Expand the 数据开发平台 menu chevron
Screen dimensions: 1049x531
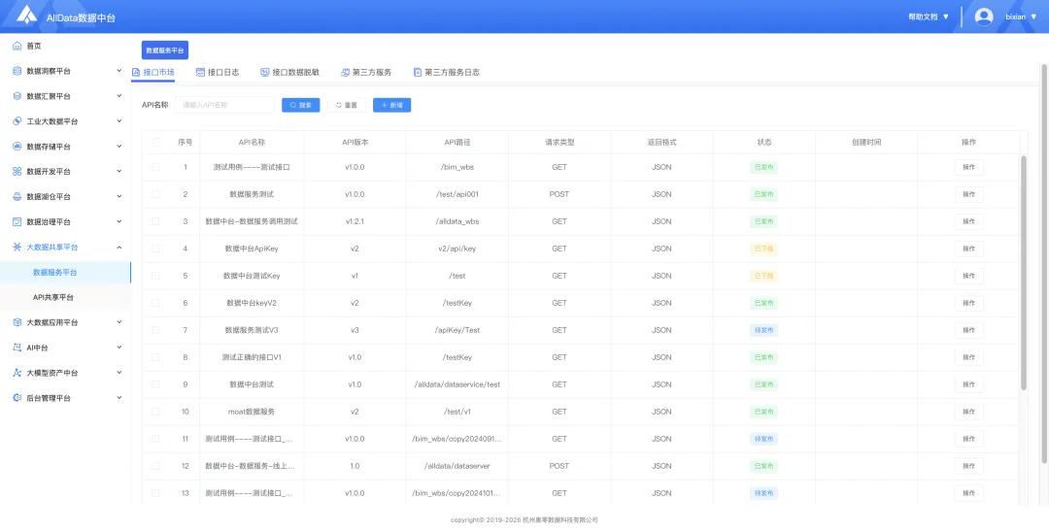click(x=119, y=171)
